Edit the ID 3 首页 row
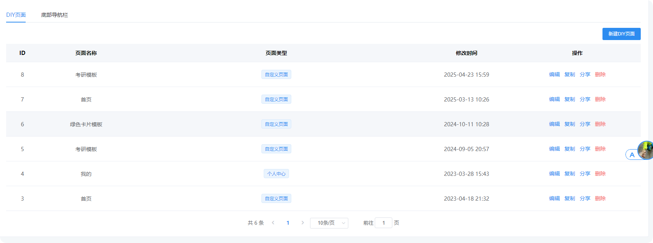 click(554, 198)
